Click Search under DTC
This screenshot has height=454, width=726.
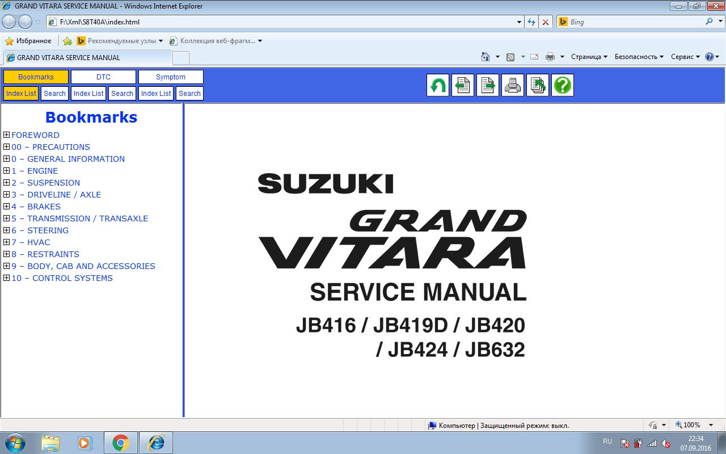coord(122,94)
